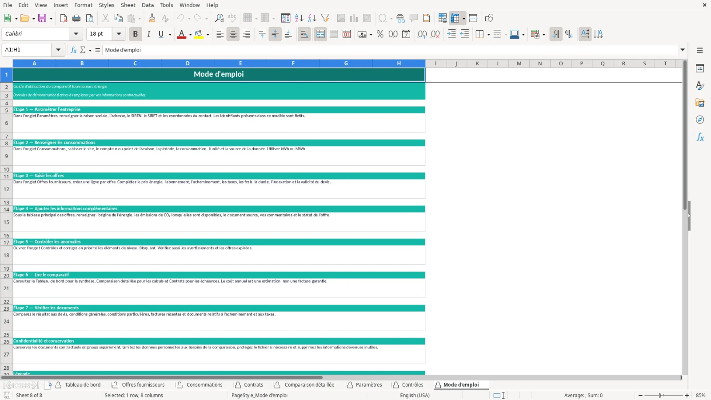711x400 pixels.
Task: Expand the Name Box dropdown
Action: point(58,50)
